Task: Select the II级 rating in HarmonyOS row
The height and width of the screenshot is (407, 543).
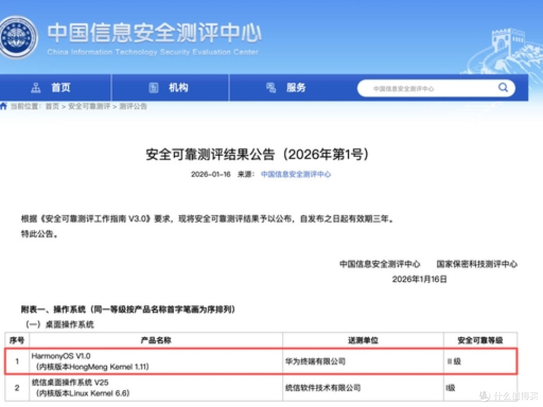Action: (454, 361)
